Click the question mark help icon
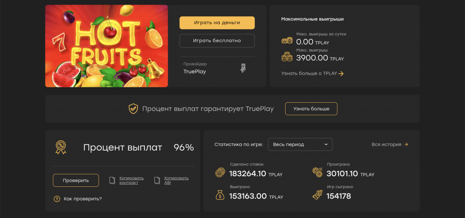The image size is (465, 218). [x=57, y=199]
